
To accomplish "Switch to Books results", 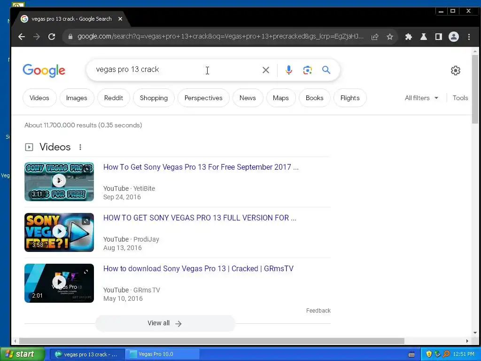I will click(314, 98).
